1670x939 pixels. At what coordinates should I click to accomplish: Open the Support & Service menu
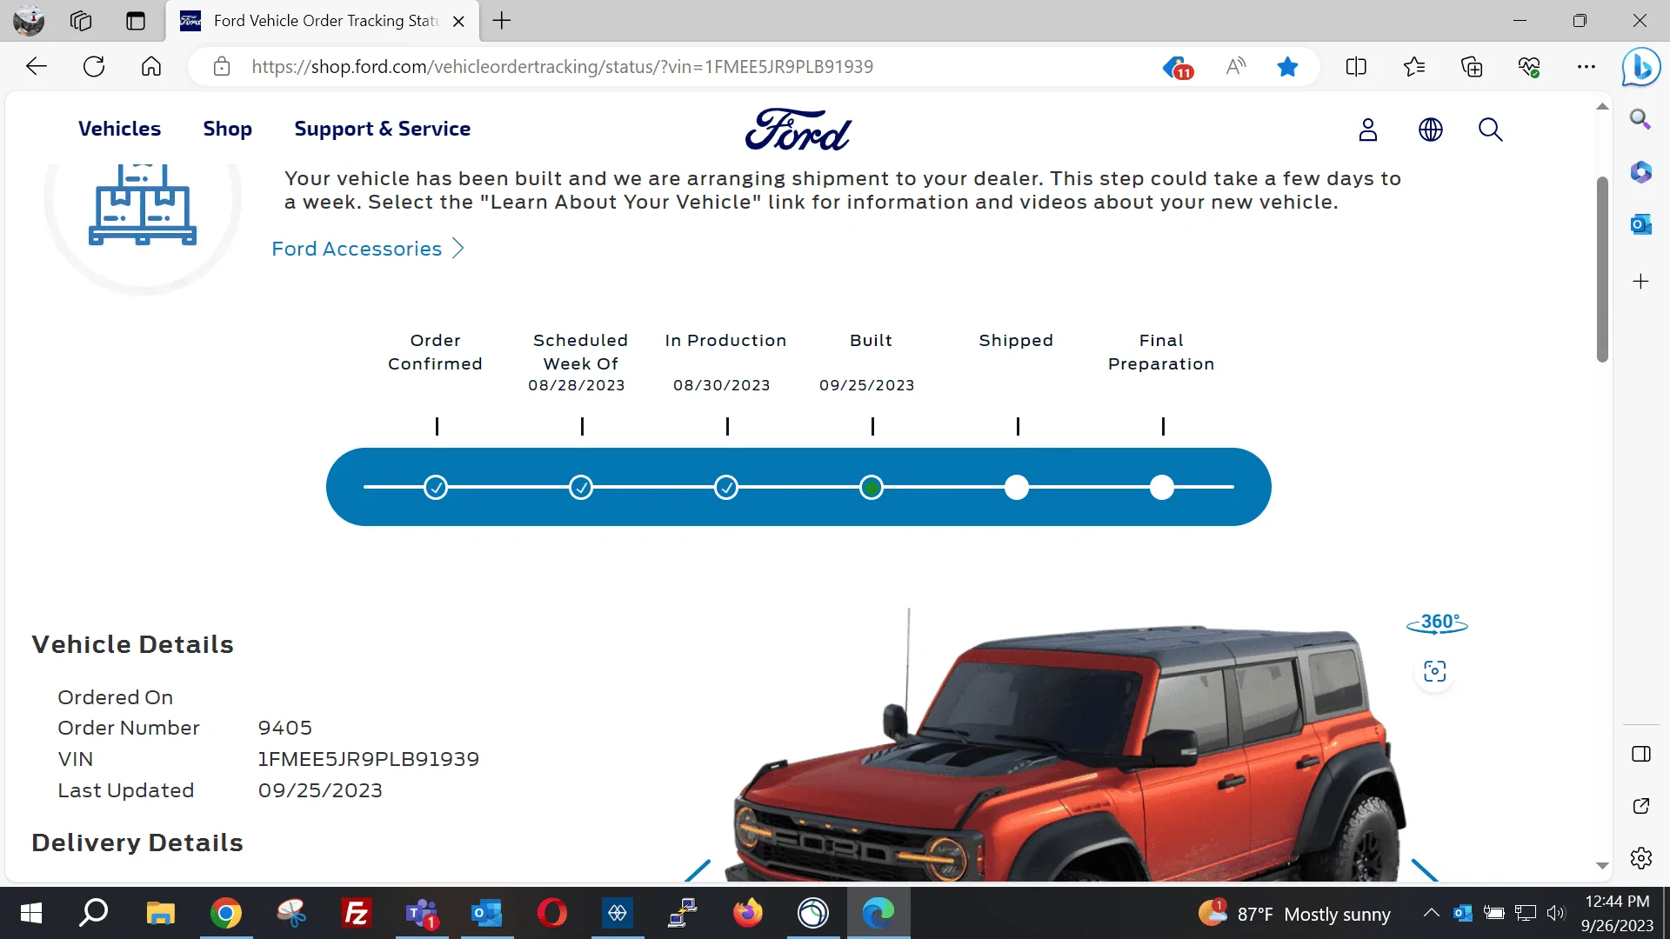tap(383, 129)
